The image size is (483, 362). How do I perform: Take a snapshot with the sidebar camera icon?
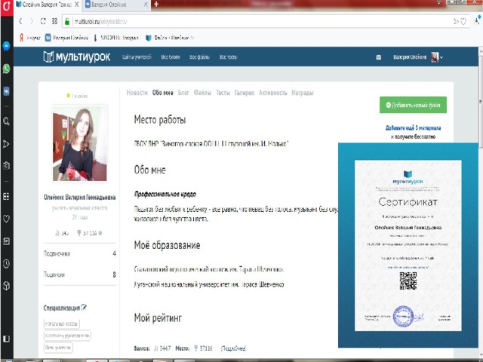[7, 166]
